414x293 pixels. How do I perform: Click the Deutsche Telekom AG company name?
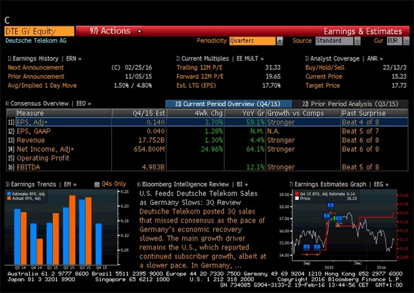tap(36, 41)
